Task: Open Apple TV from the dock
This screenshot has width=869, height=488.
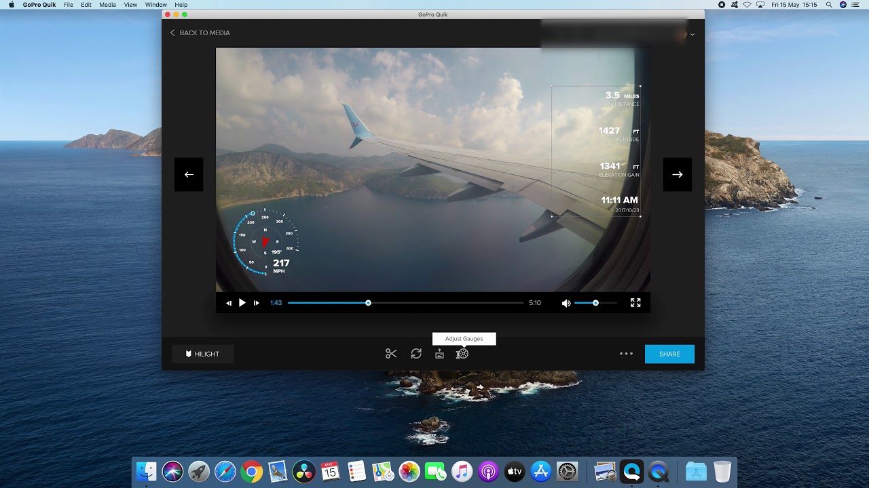Action: tap(515, 471)
